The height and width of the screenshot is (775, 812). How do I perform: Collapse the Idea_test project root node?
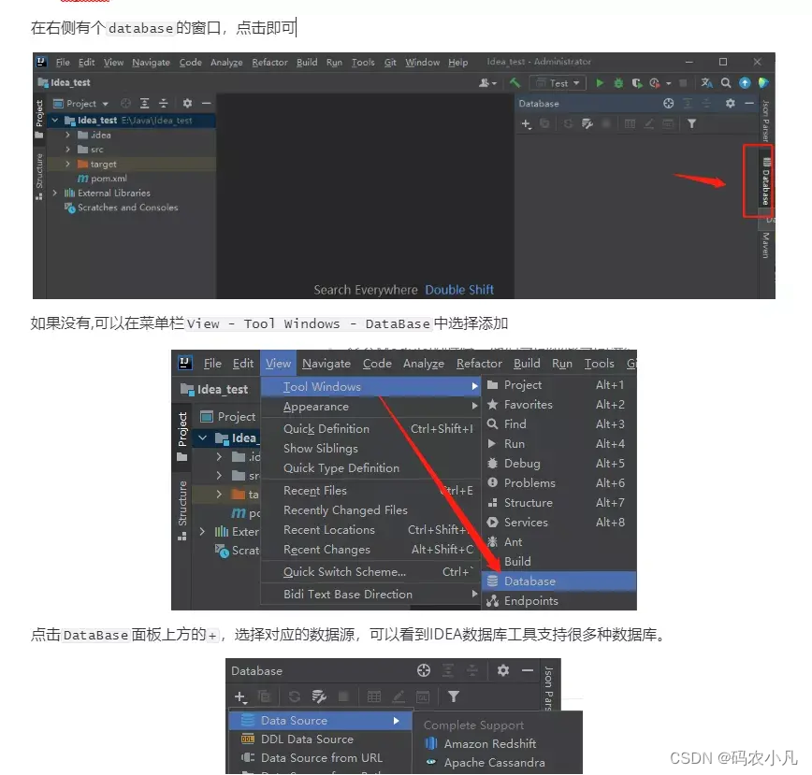click(x=53, y=120)
